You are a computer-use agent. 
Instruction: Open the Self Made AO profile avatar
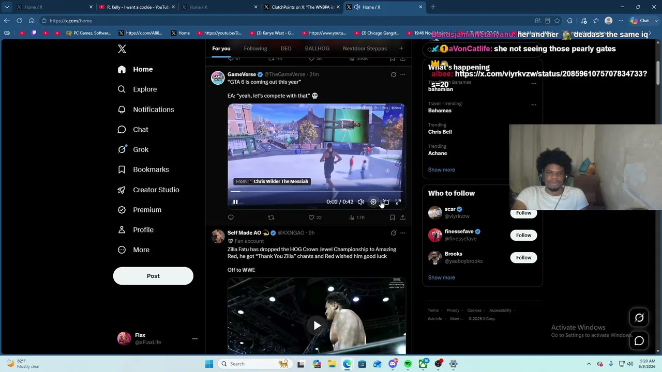click(x=218, y=236)
